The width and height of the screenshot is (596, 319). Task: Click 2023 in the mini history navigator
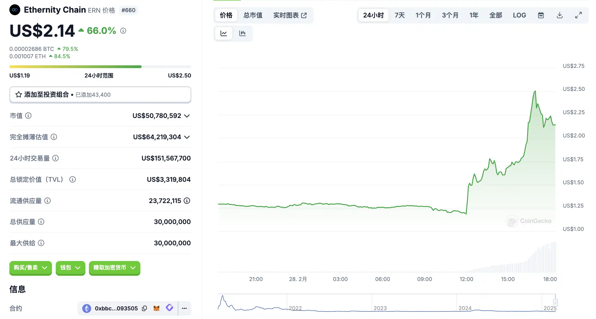pyautogui.click(x=380, y=308)
